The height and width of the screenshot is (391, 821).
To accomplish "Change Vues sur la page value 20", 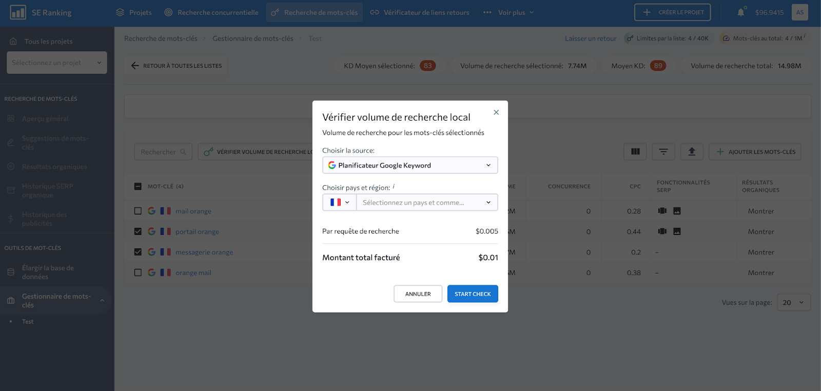I will tap(794, 302).
